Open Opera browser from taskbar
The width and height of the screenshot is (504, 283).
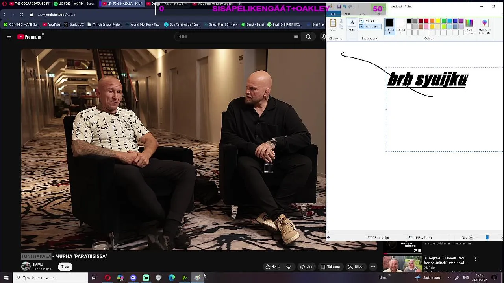107,278
